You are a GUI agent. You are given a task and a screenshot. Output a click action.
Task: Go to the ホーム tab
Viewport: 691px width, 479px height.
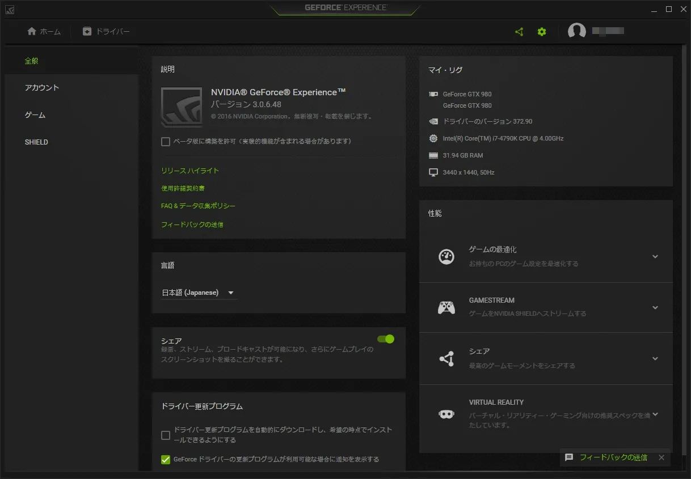44,31
